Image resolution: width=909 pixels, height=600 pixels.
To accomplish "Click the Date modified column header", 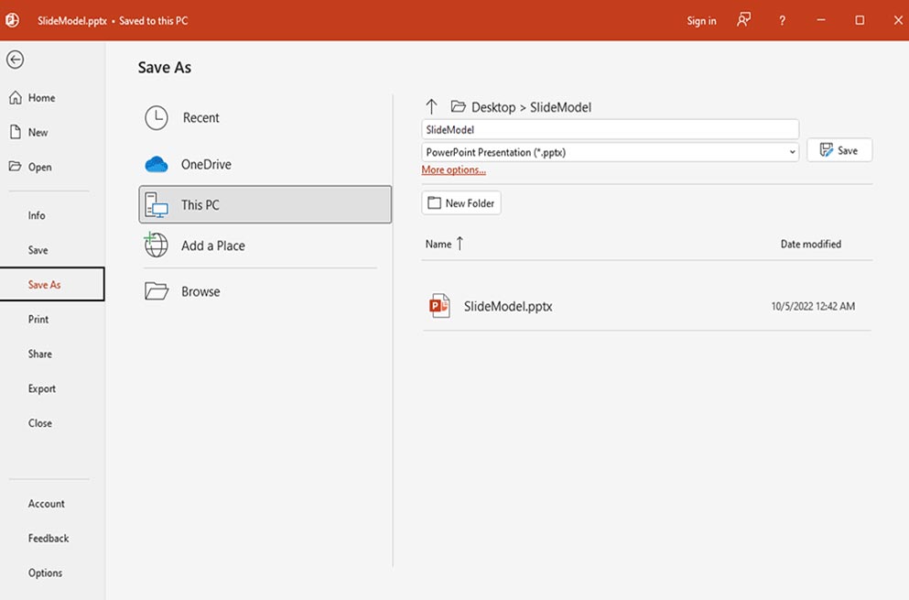I will point(810,245).
